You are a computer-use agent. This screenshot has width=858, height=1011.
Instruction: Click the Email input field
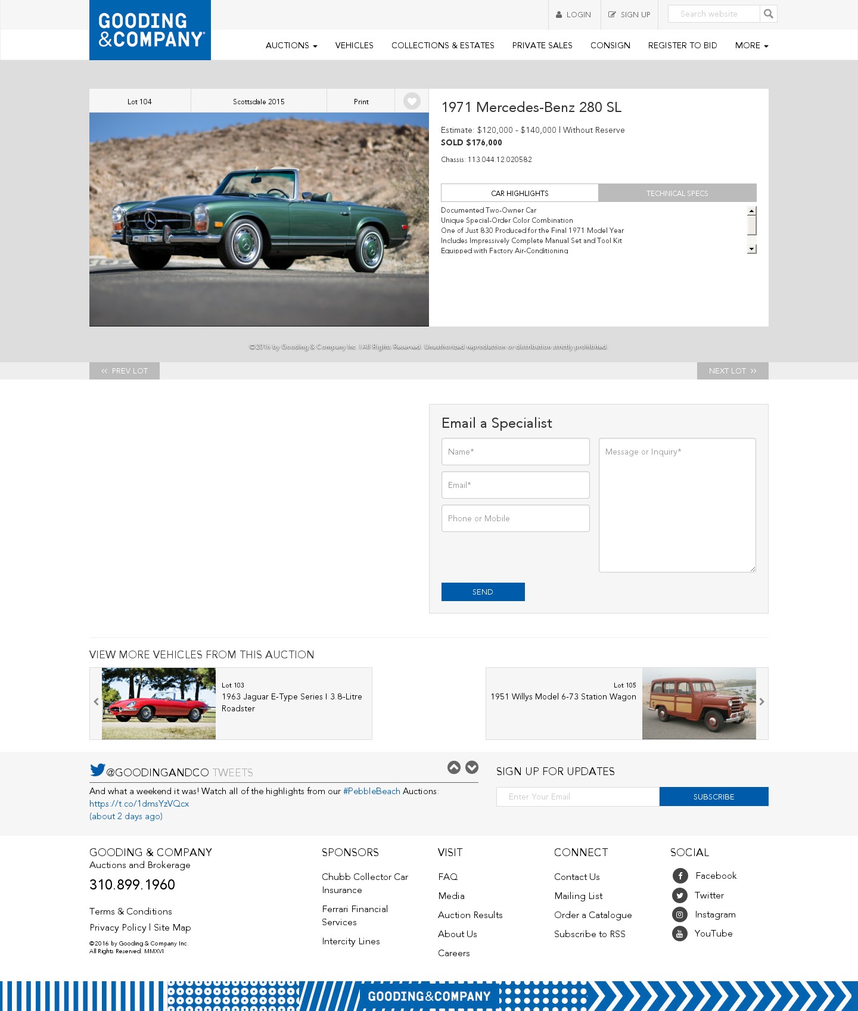coord(515,485)
